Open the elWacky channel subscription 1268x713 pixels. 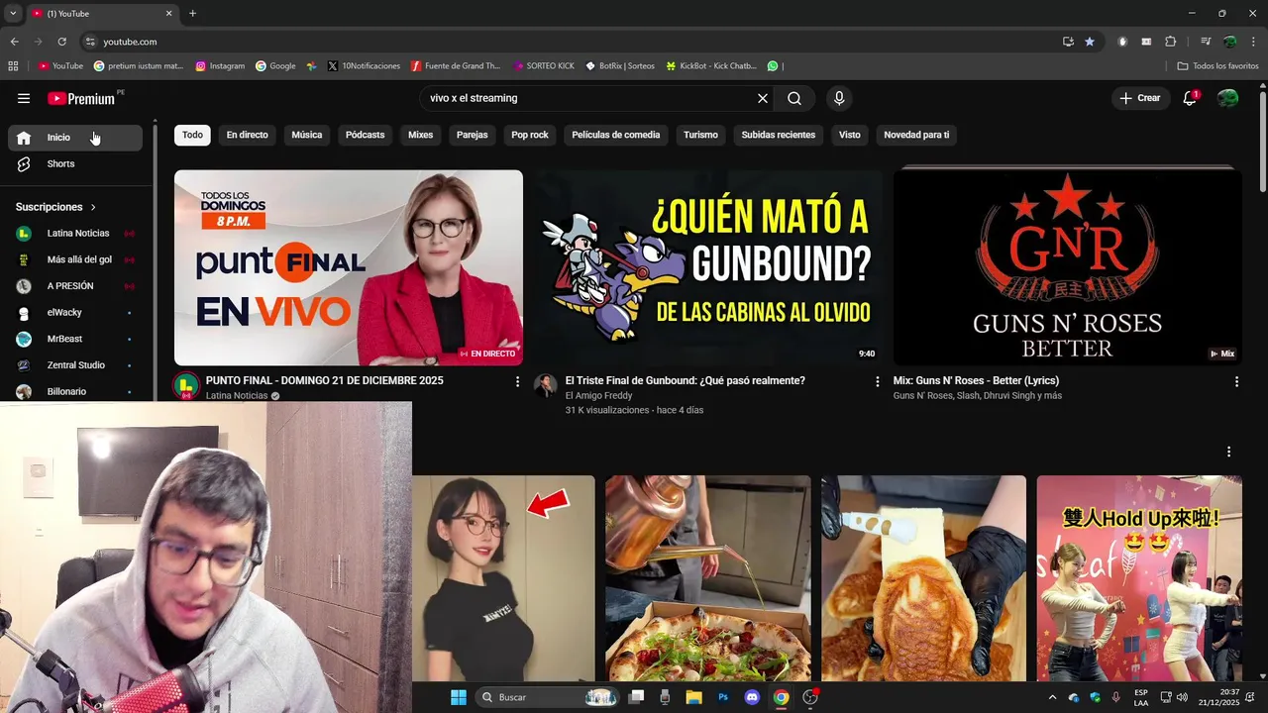pyautogui.click(x=75, y=312)
